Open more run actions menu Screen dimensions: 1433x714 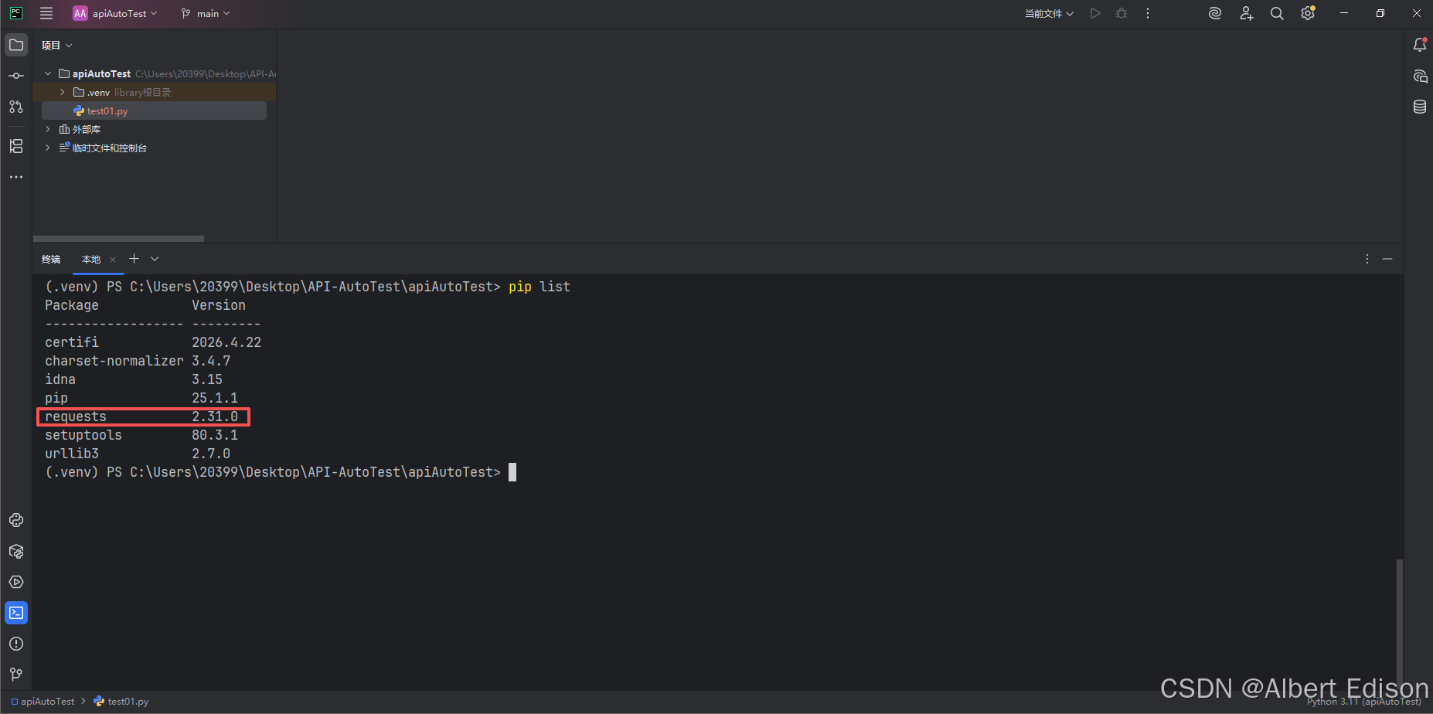point(1148,13)
